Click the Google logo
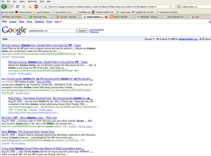The height and width of the screenshot is (156, 211). pos(14,30)
